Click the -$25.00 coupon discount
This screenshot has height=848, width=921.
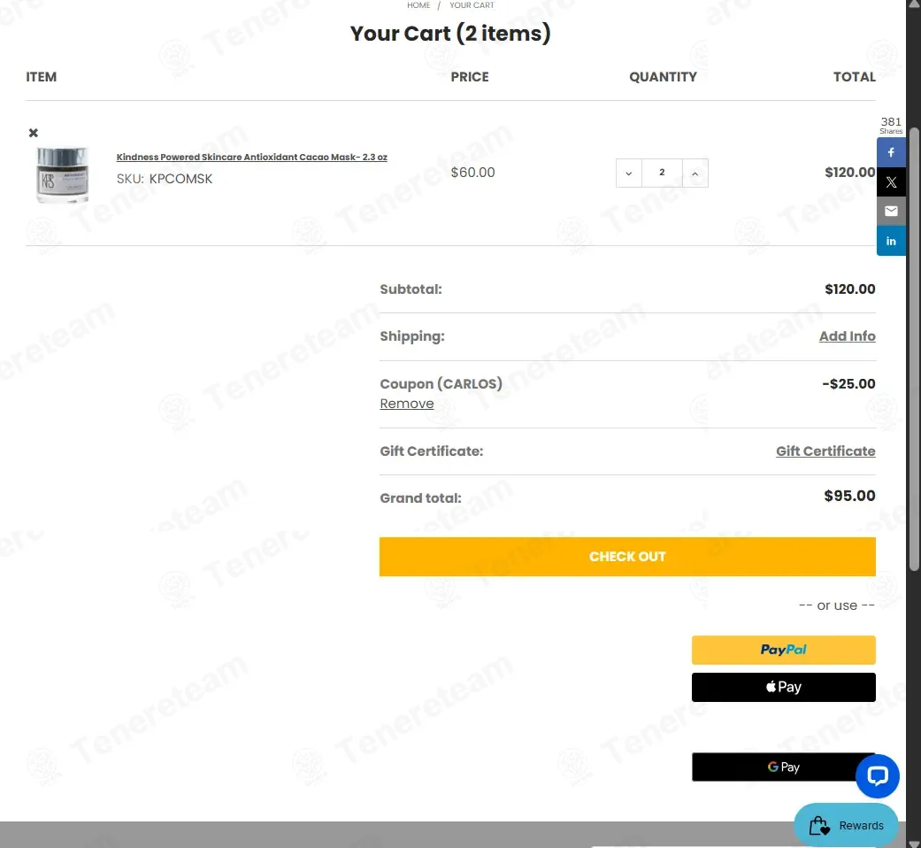tap(848, 384)
